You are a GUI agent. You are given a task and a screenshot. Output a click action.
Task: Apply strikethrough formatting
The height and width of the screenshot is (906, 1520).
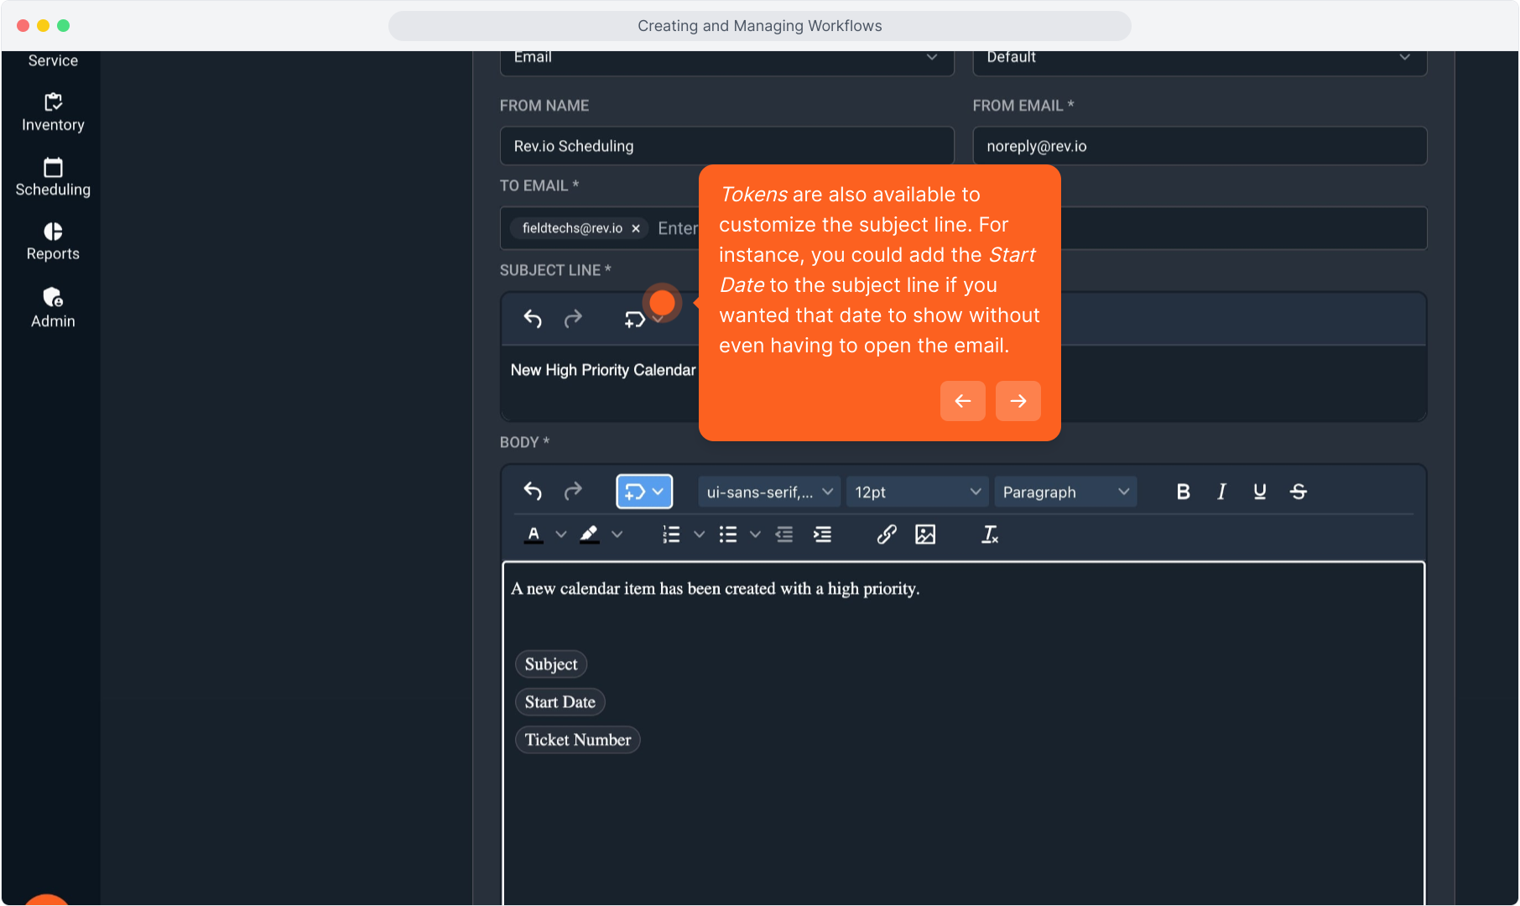pos(1298,492)
